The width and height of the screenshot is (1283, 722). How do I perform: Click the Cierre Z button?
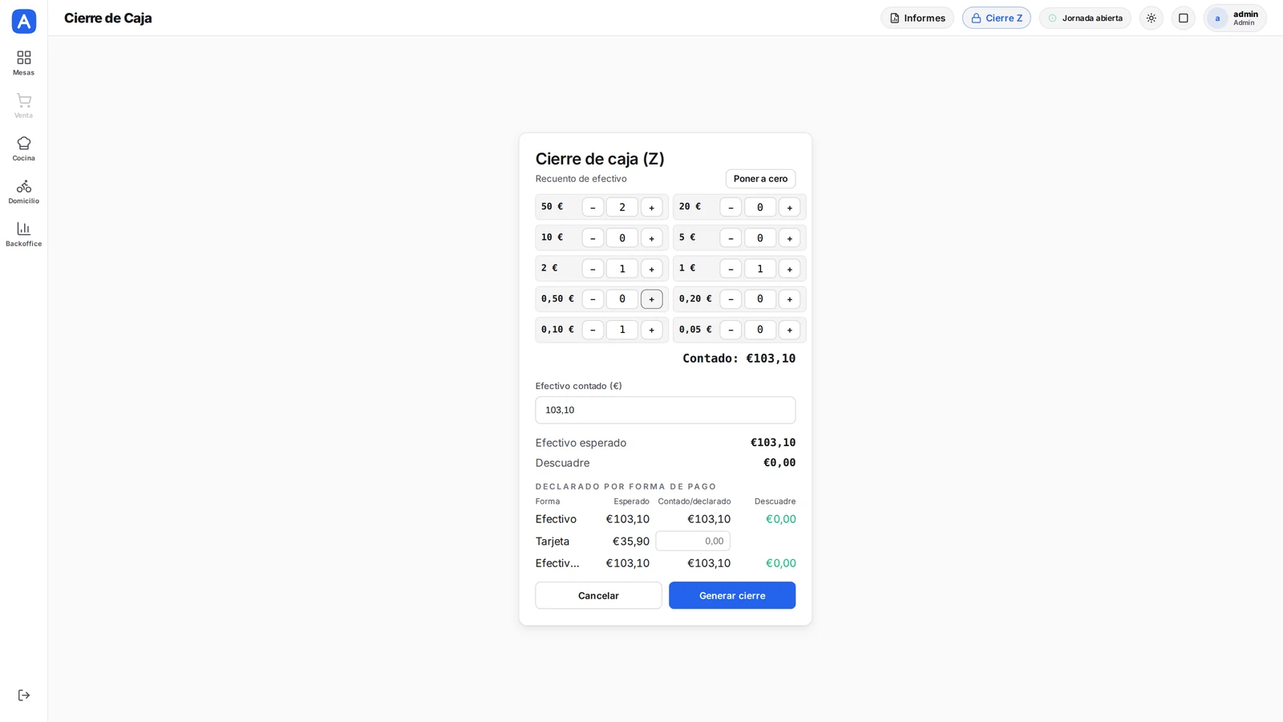997,18
